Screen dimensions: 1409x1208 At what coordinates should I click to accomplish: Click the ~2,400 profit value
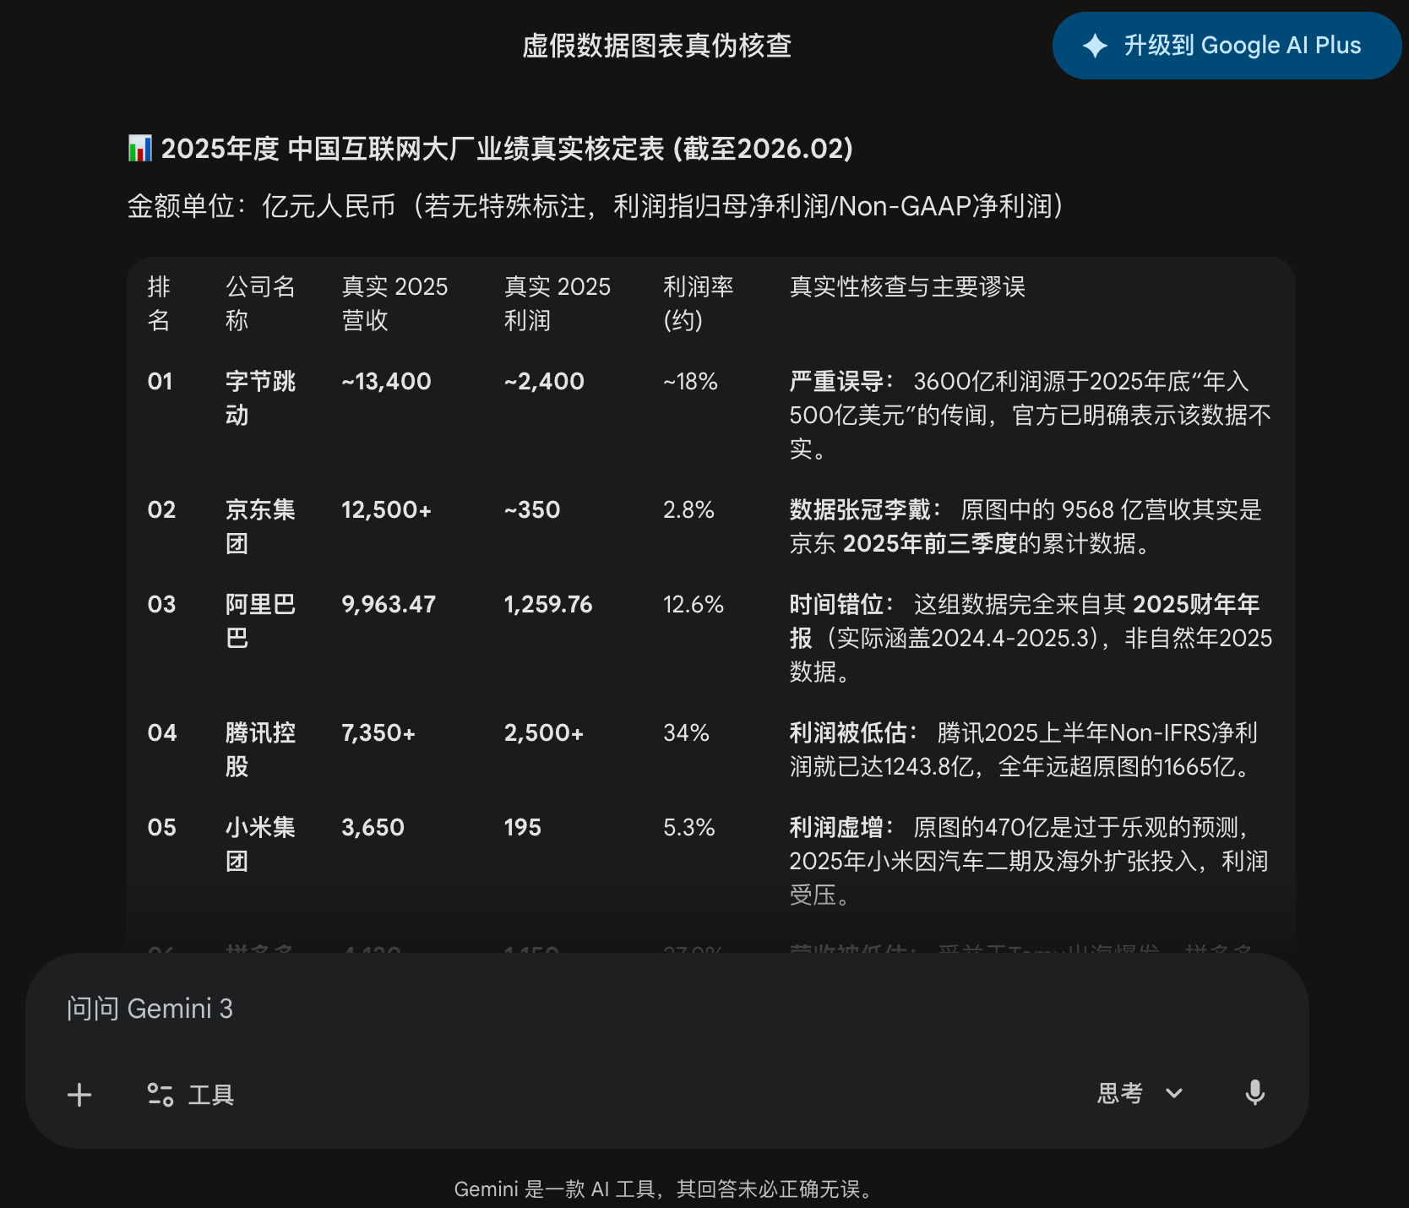point(544,382)
